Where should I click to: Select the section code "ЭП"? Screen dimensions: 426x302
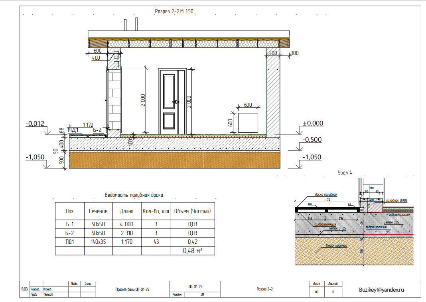[x=202, y=294]
